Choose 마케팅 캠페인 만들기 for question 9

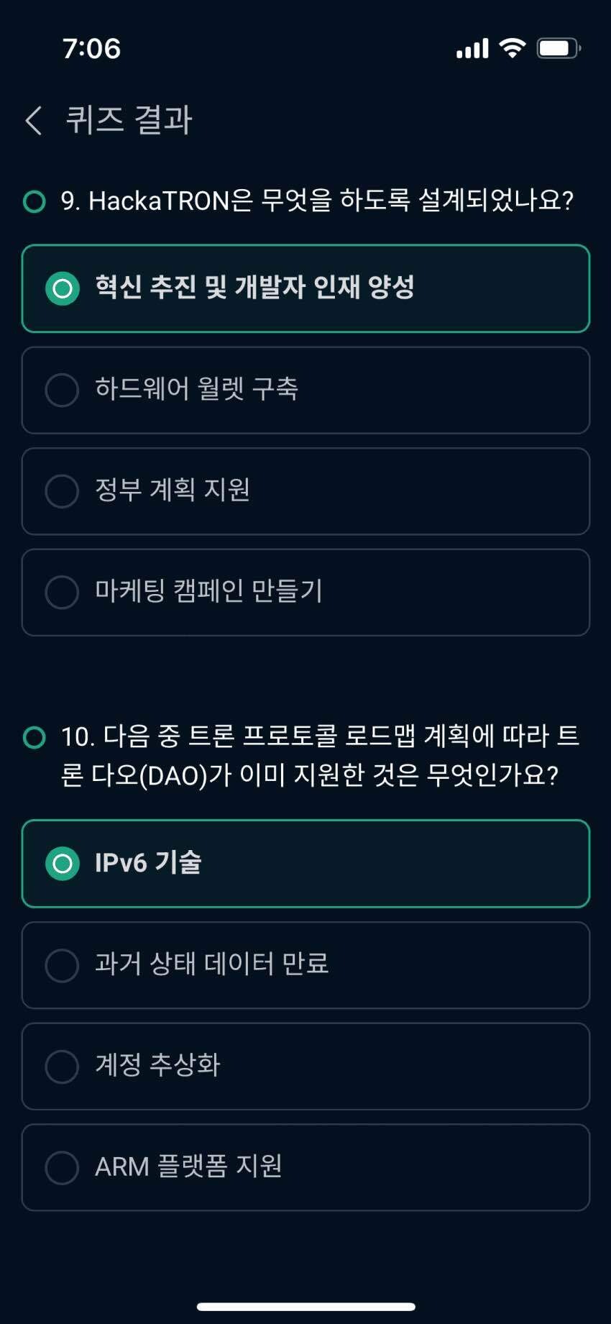(x=305, y=592)
